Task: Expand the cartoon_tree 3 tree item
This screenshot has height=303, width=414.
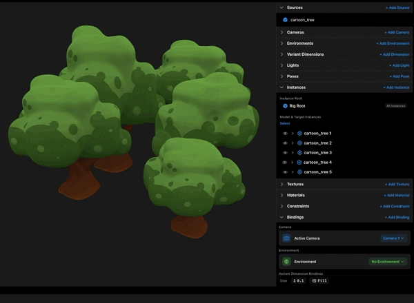Action: 293,153
